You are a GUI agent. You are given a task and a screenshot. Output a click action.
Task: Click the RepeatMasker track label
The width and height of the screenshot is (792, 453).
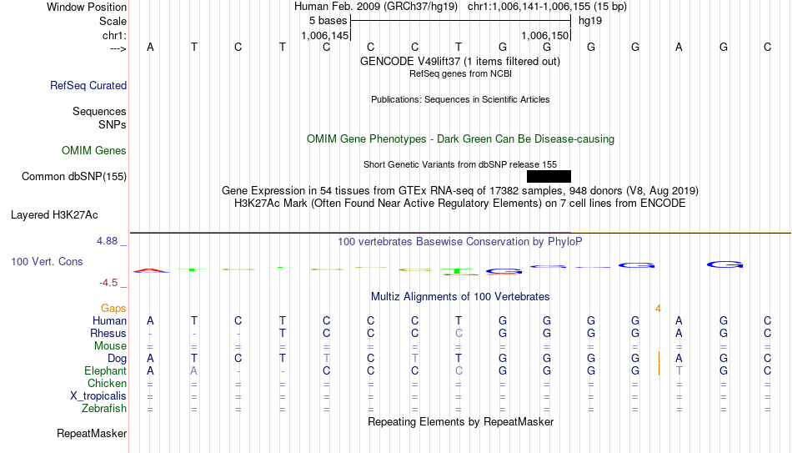[92, 433]
